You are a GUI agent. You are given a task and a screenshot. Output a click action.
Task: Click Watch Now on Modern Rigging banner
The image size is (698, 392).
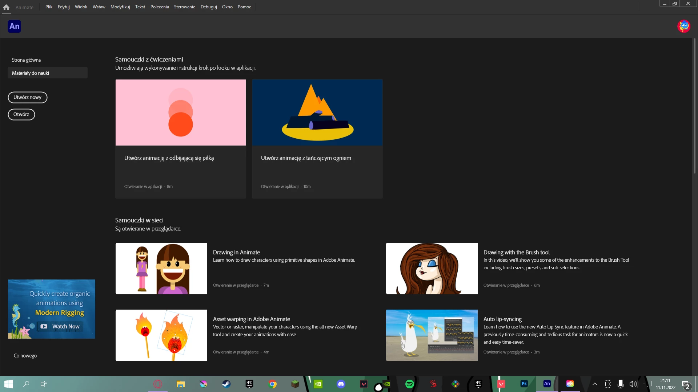pos(60,326)
